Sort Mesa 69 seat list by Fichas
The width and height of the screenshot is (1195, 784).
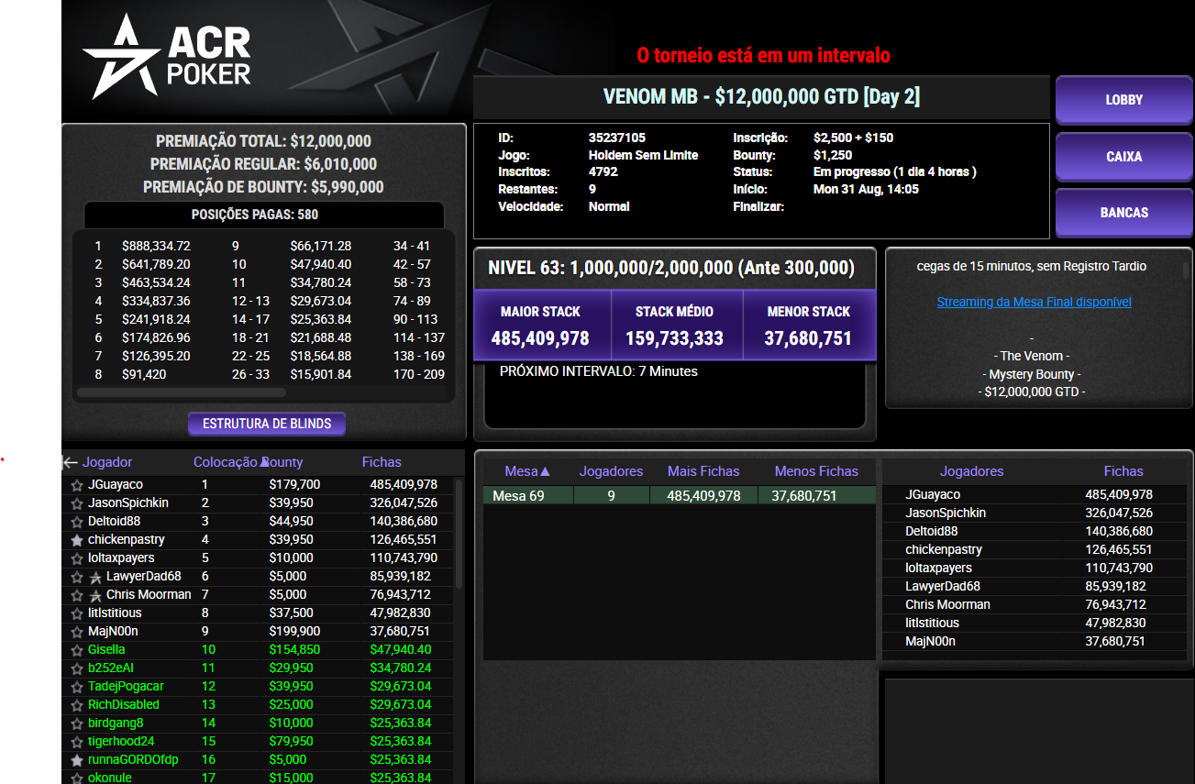[1123, 471]
